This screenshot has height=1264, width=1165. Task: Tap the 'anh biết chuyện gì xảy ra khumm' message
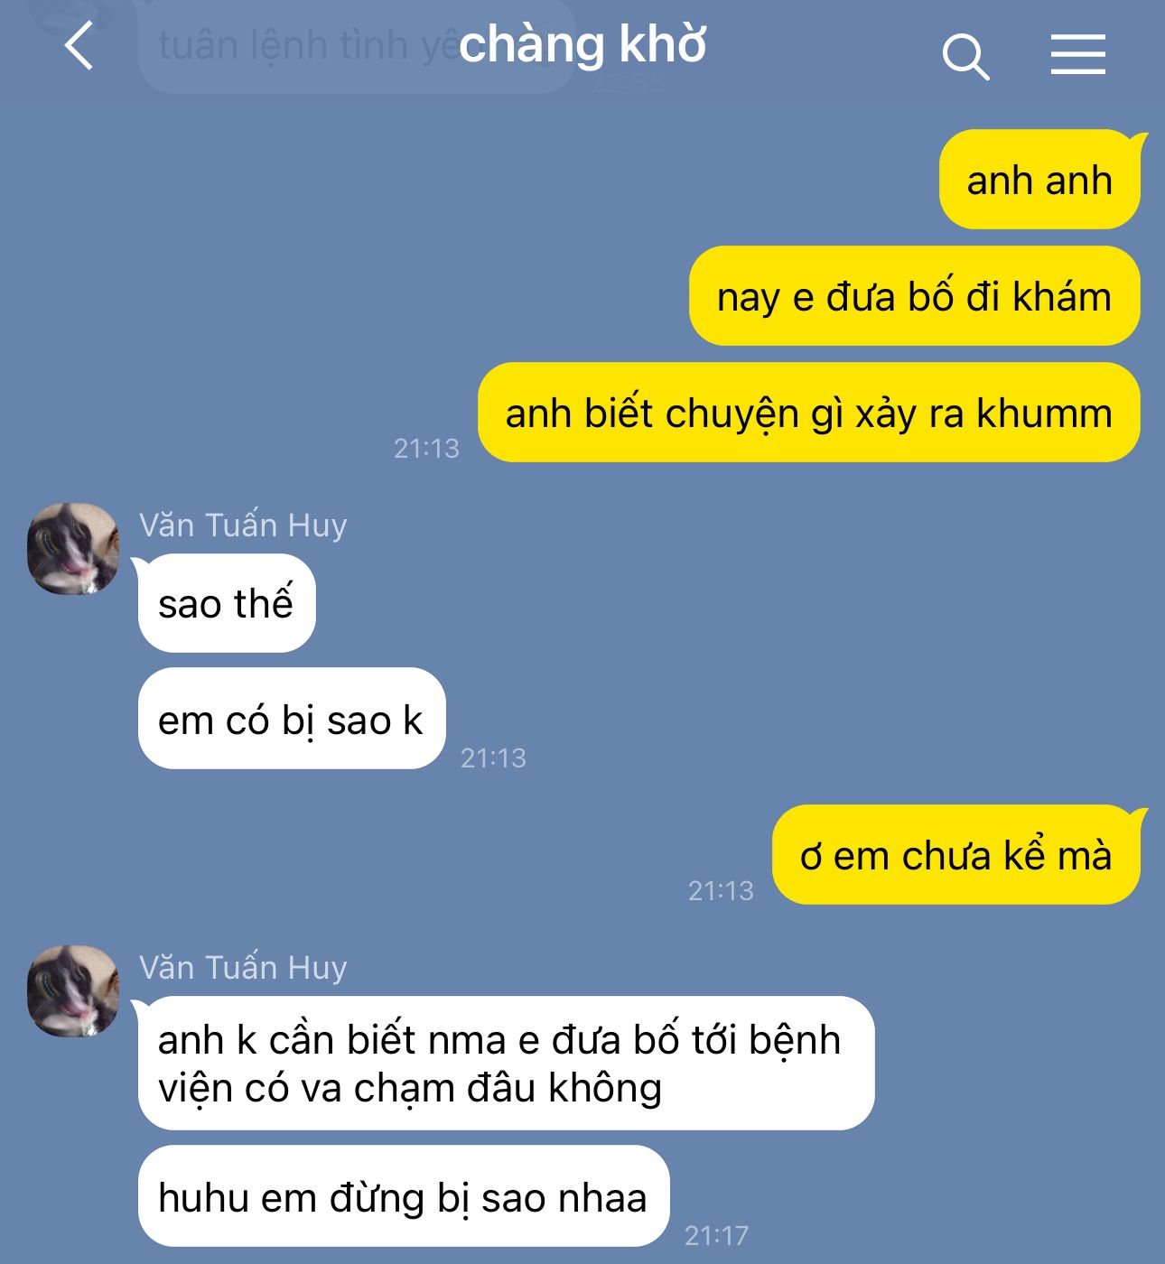[x=808, y=413]
